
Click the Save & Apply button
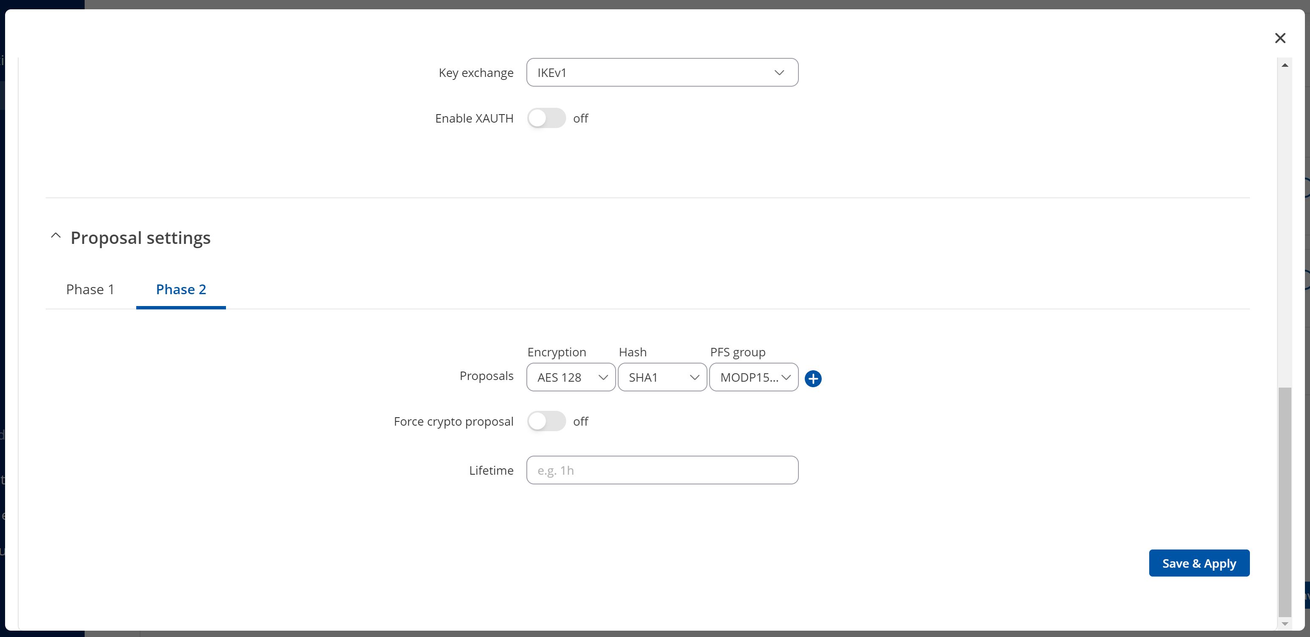(1199, 563)
